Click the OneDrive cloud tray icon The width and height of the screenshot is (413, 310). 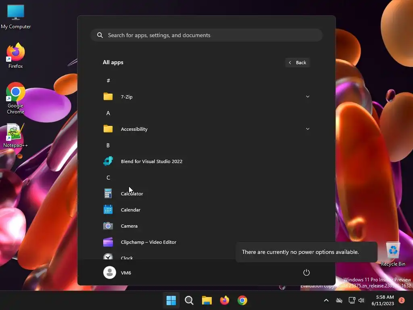(x=339, y=300)
